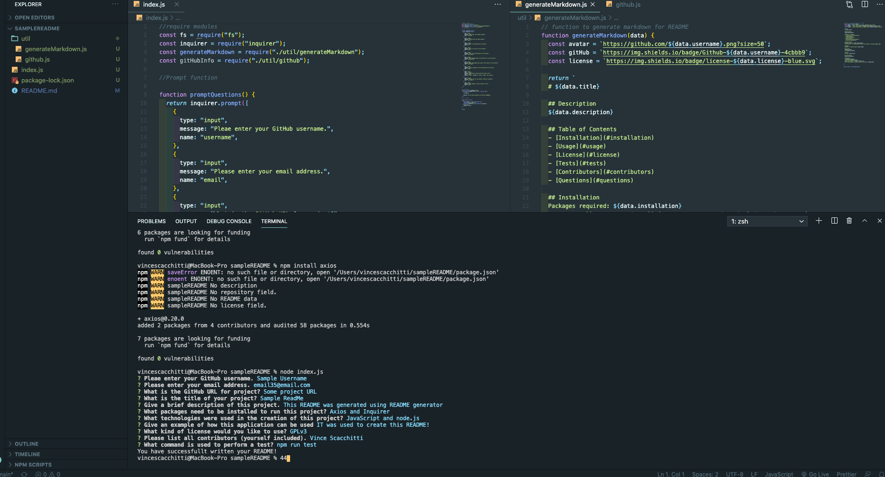Split the terminal pane

click(834, 221)
